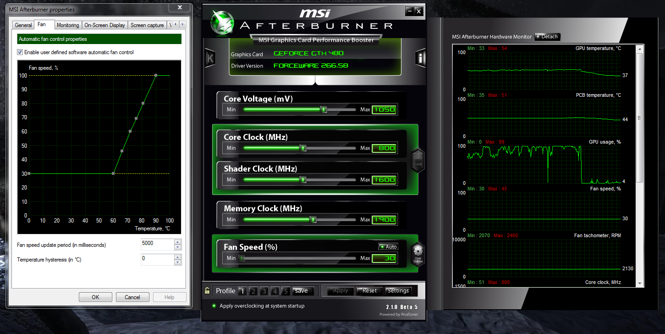Click the Core Voltage slider handle
665x334 pixels.
(324, 110)
